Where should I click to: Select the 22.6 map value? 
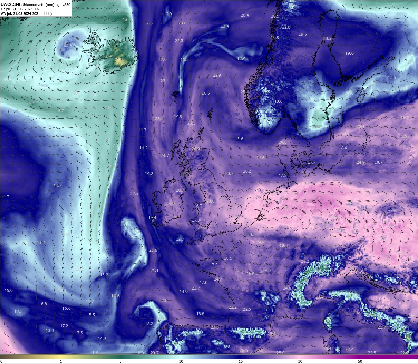[x=247, y=309]
